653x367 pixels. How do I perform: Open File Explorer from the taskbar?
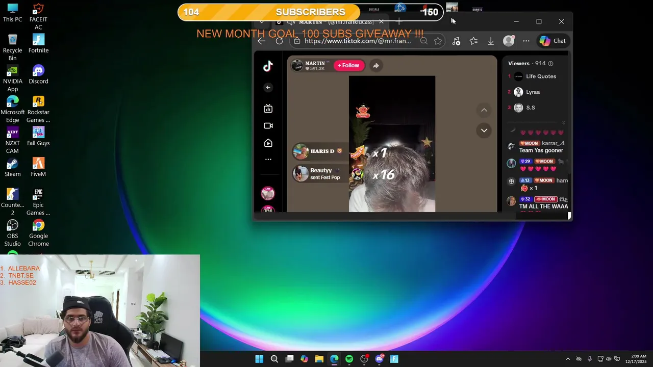click(x=319, y=359)
